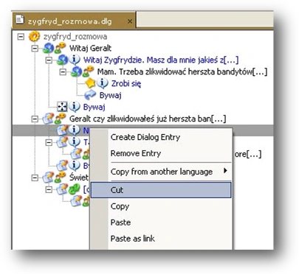Click document icon on zygfryd_rozmowa.dlg tab

click(20, 19)
